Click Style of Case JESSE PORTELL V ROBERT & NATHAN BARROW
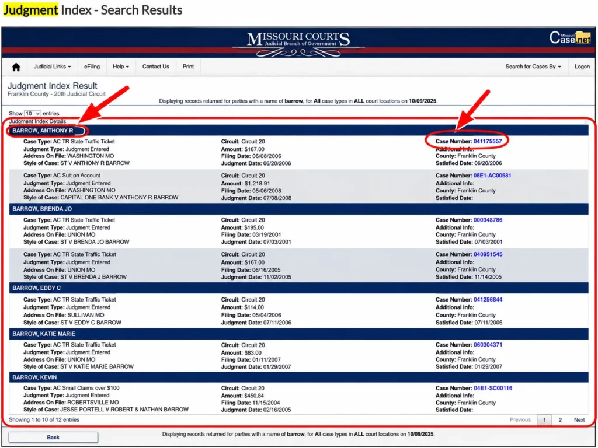The width and height of the screenshot is (598, 448). pos(106,409)
